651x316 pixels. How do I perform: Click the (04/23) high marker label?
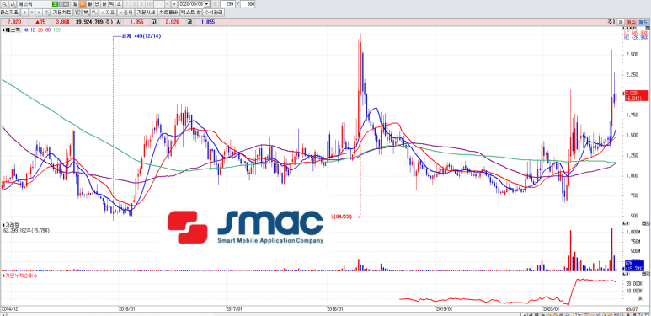tap(342, 217)
